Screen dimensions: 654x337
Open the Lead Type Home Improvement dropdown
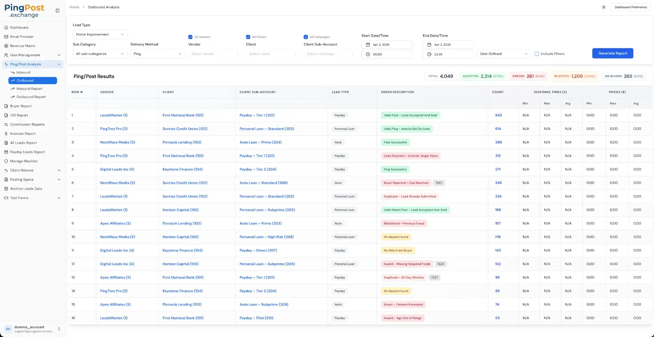(x=100, y=34)
